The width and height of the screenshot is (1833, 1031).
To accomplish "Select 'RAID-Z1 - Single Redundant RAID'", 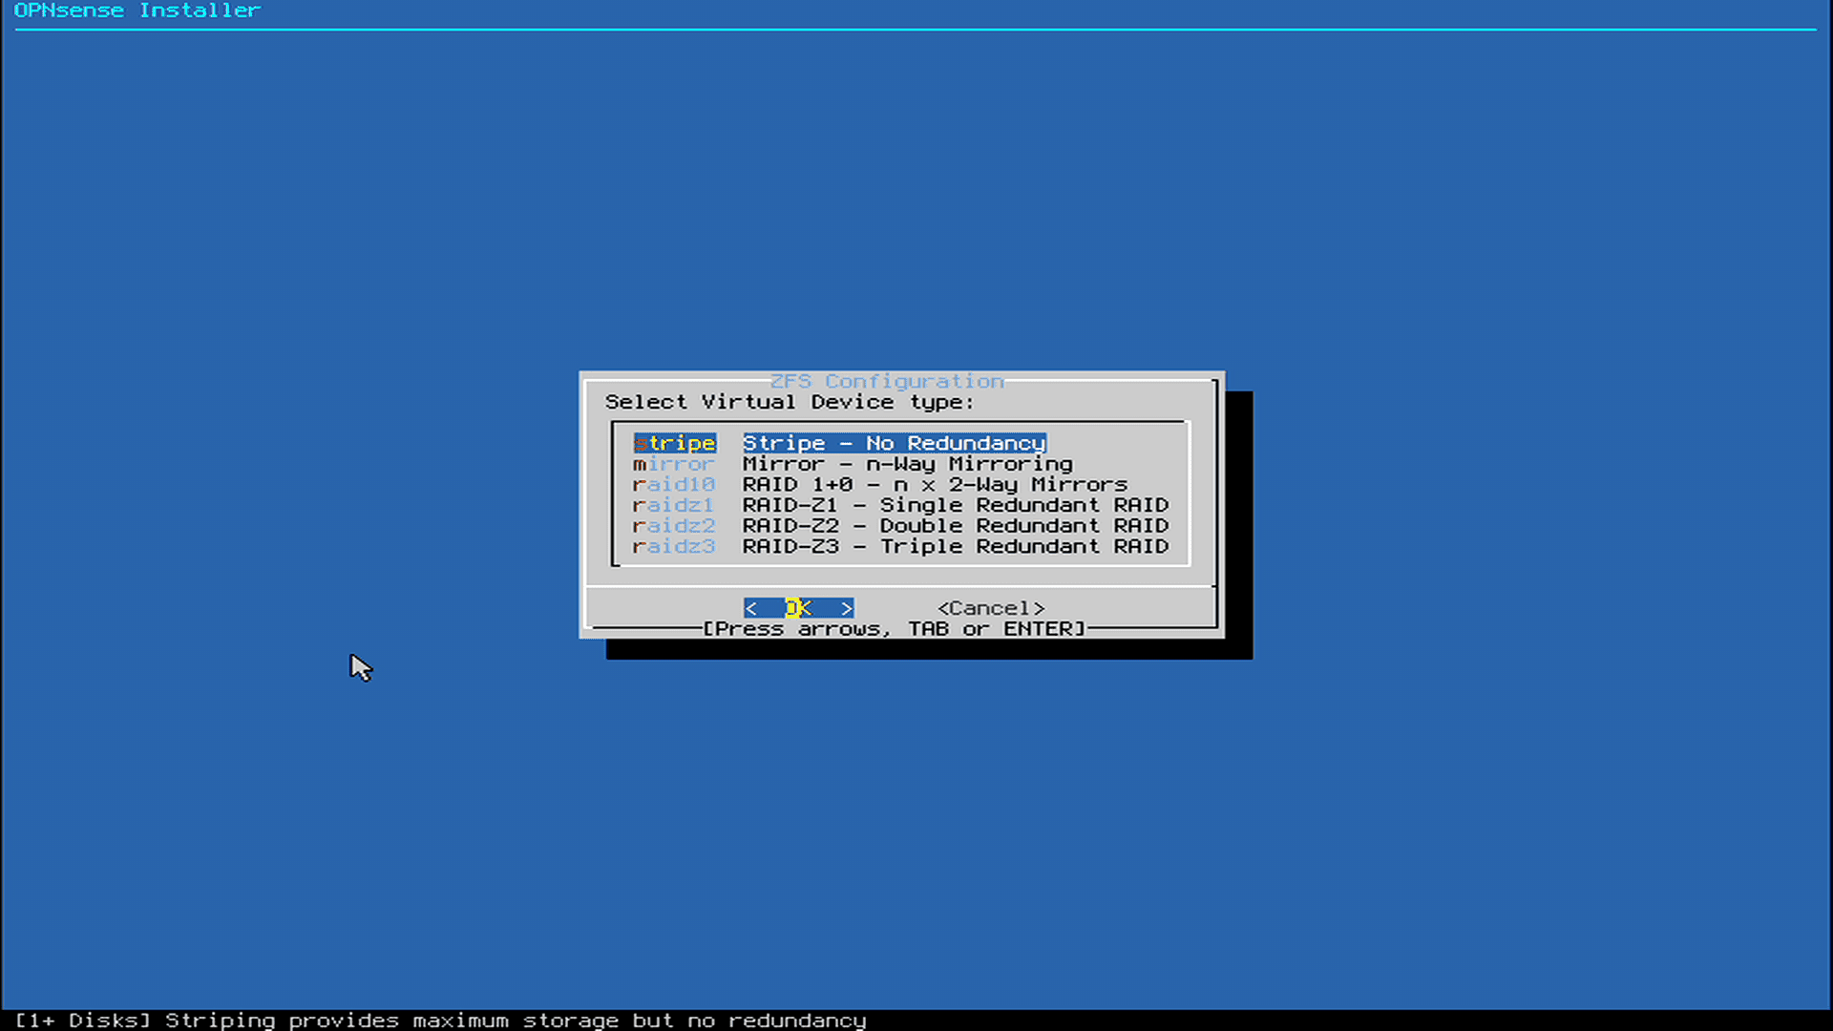I will tap(955, 505).
